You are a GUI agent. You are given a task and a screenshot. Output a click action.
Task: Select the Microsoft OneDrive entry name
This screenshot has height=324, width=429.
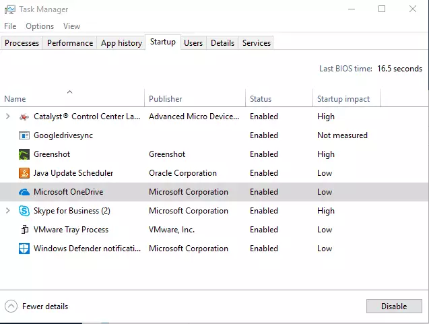point(69,192)
